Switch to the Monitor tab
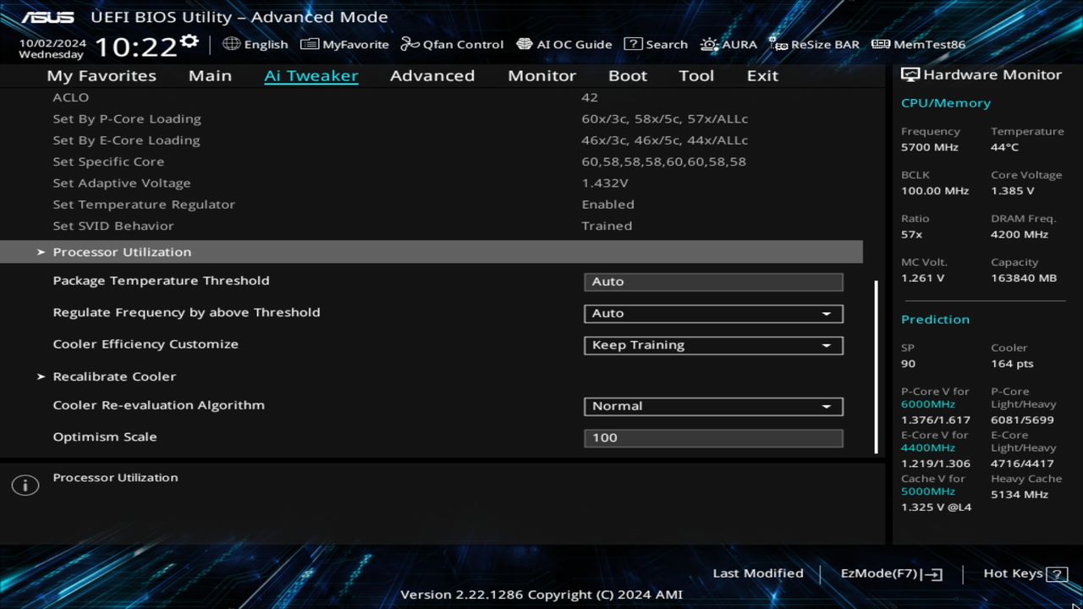 tap(541, 75)
